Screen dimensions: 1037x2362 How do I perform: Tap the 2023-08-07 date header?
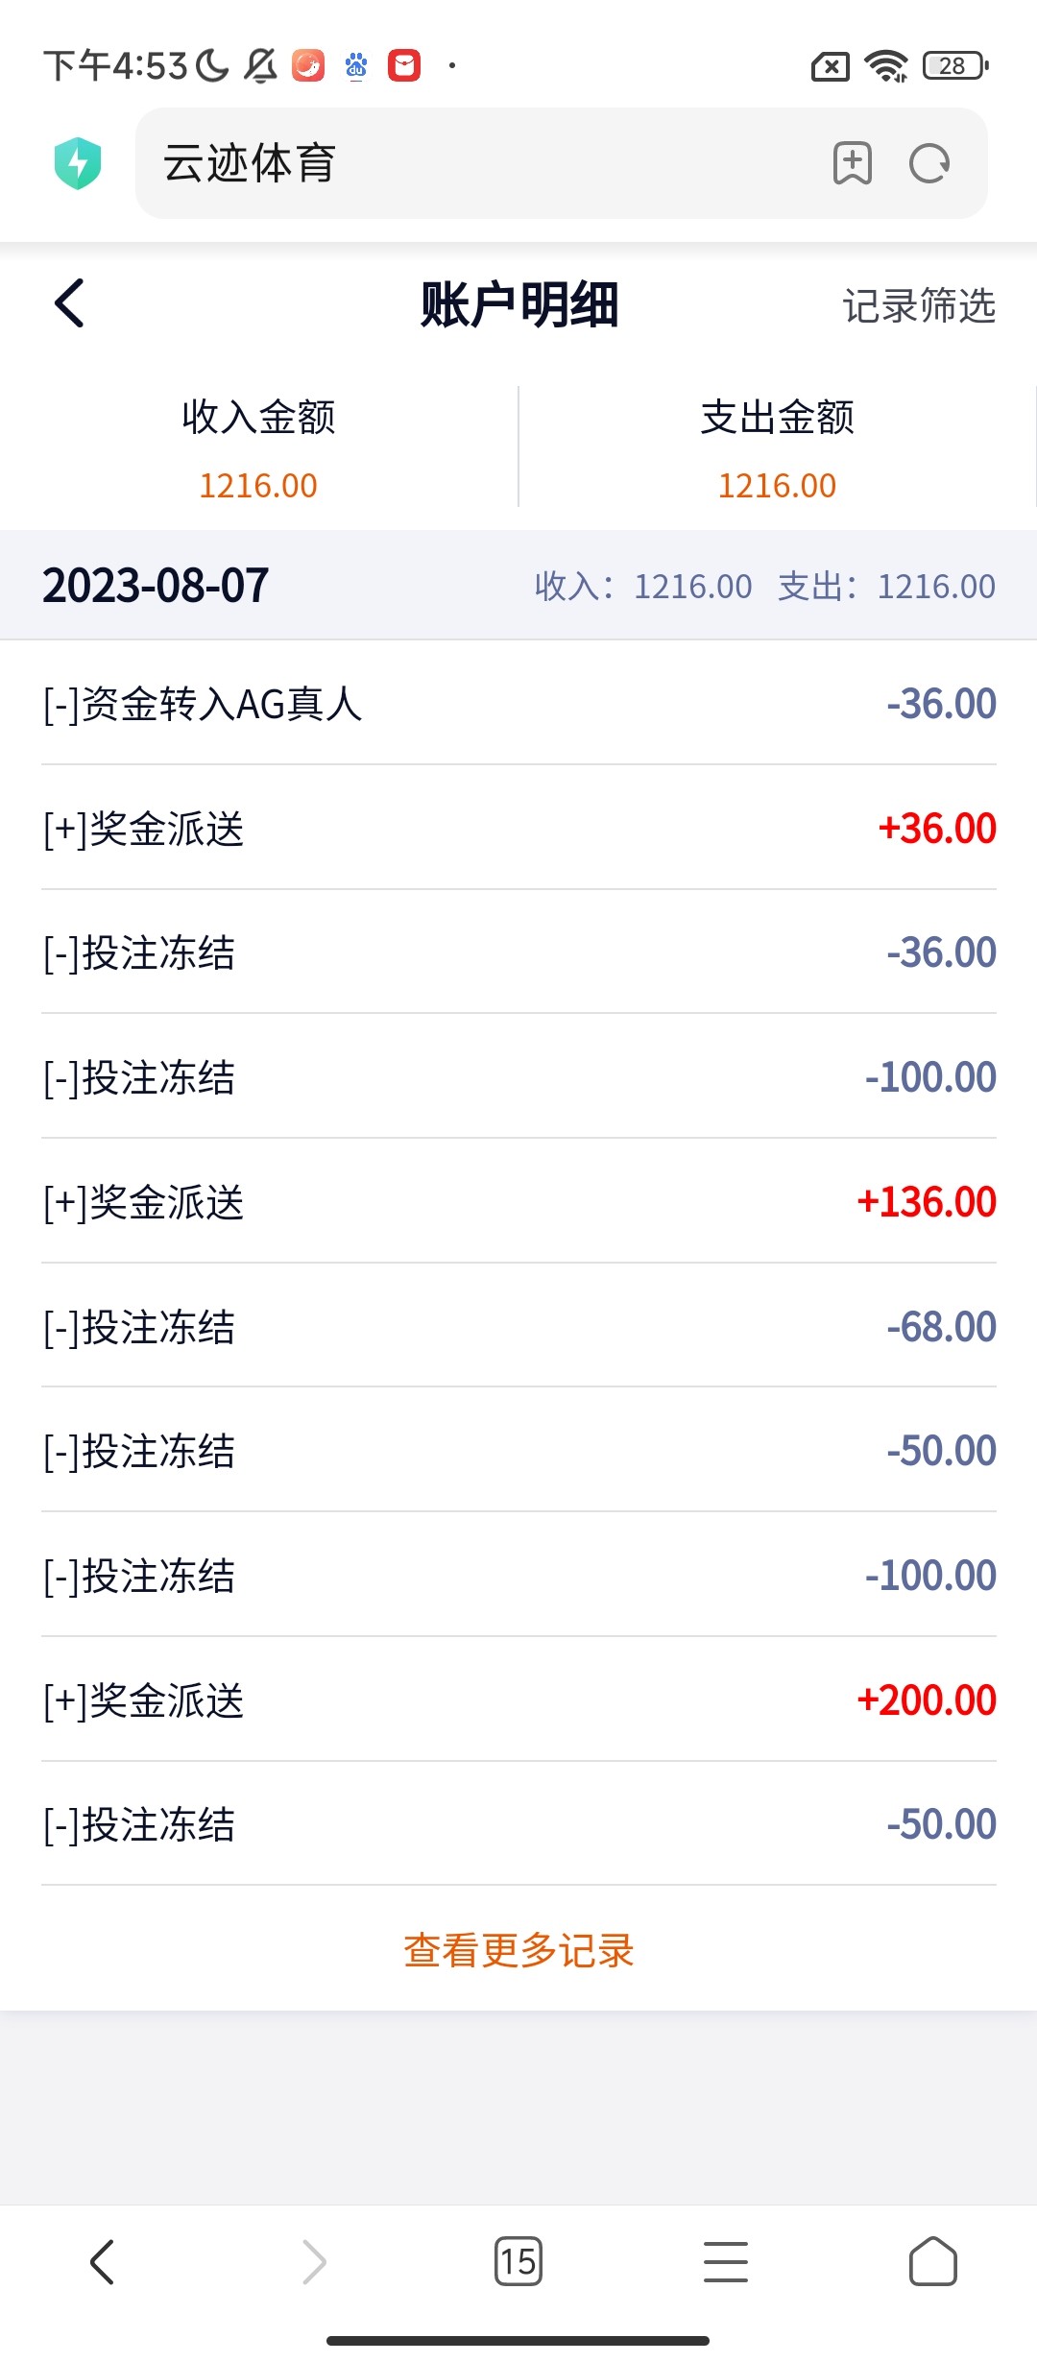[x=156, y=586]
